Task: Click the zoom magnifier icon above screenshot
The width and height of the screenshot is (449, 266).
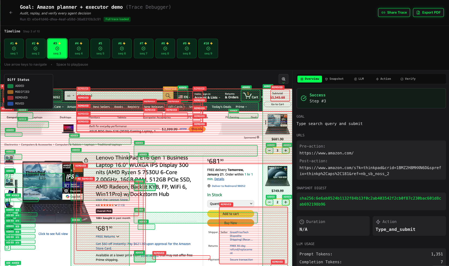Action: point(284,79)
